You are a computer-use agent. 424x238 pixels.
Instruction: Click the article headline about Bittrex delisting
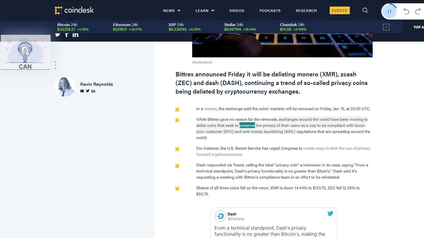271,83
